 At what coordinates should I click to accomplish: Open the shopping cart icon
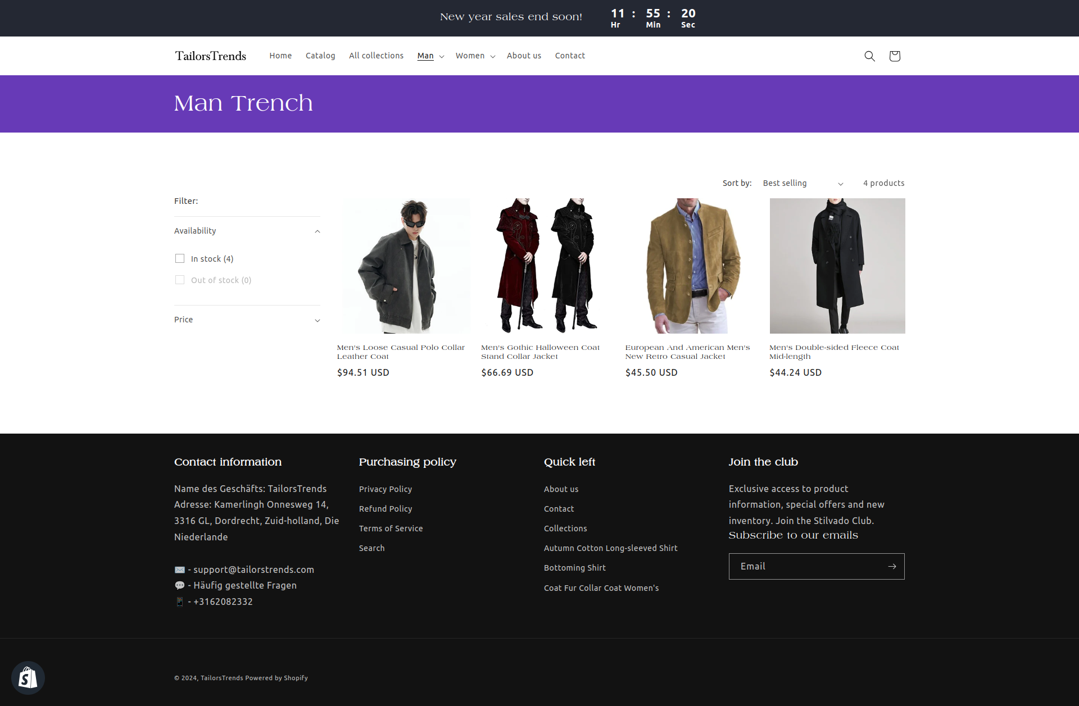(x=895, y=56)
